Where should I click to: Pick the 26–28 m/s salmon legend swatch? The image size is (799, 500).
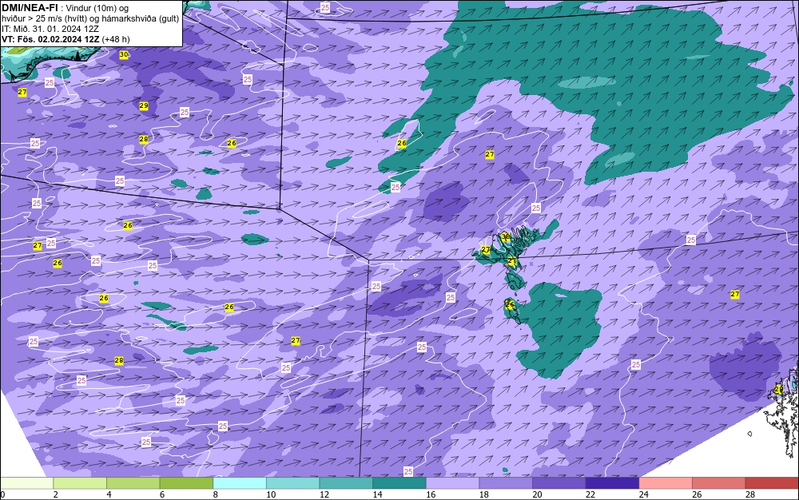719,482
